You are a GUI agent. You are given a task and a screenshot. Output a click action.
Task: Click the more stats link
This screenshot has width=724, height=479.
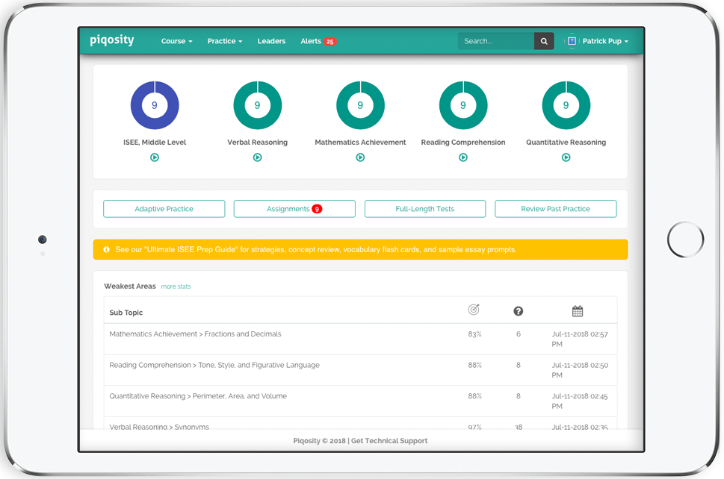tap(176, 287)
